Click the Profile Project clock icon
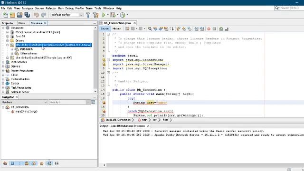Screen dimensions: 304x171 pos(123,15)
